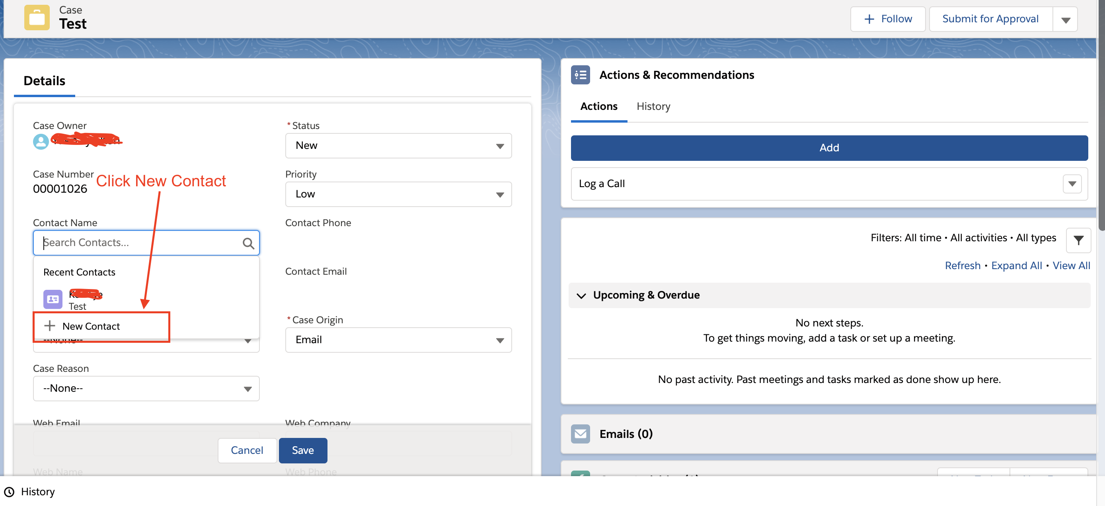This screenshot has height=506, width=1105.
Task: Open the Status dropdown showing New
Action: [x=398, y=146]
